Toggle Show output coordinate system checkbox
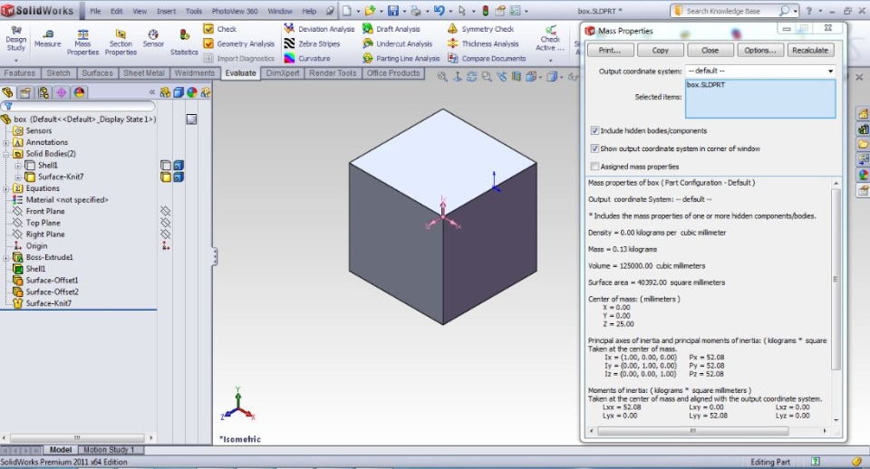Screen dimensions: 870x469 coord(594,148)
